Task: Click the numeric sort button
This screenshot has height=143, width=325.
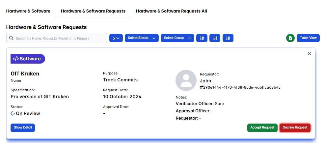Action: click(x=215, y=38)
